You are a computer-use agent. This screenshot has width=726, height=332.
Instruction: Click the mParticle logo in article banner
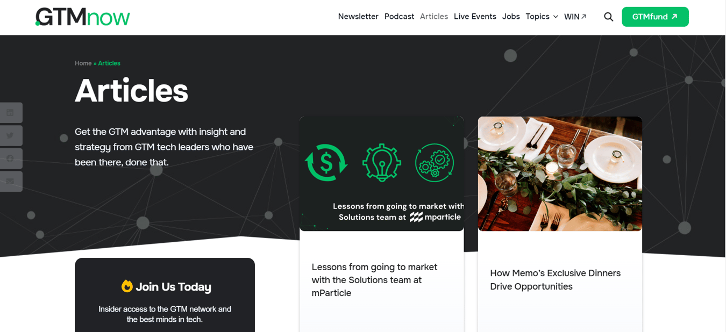pyautogui.click(x=436, y=217)
